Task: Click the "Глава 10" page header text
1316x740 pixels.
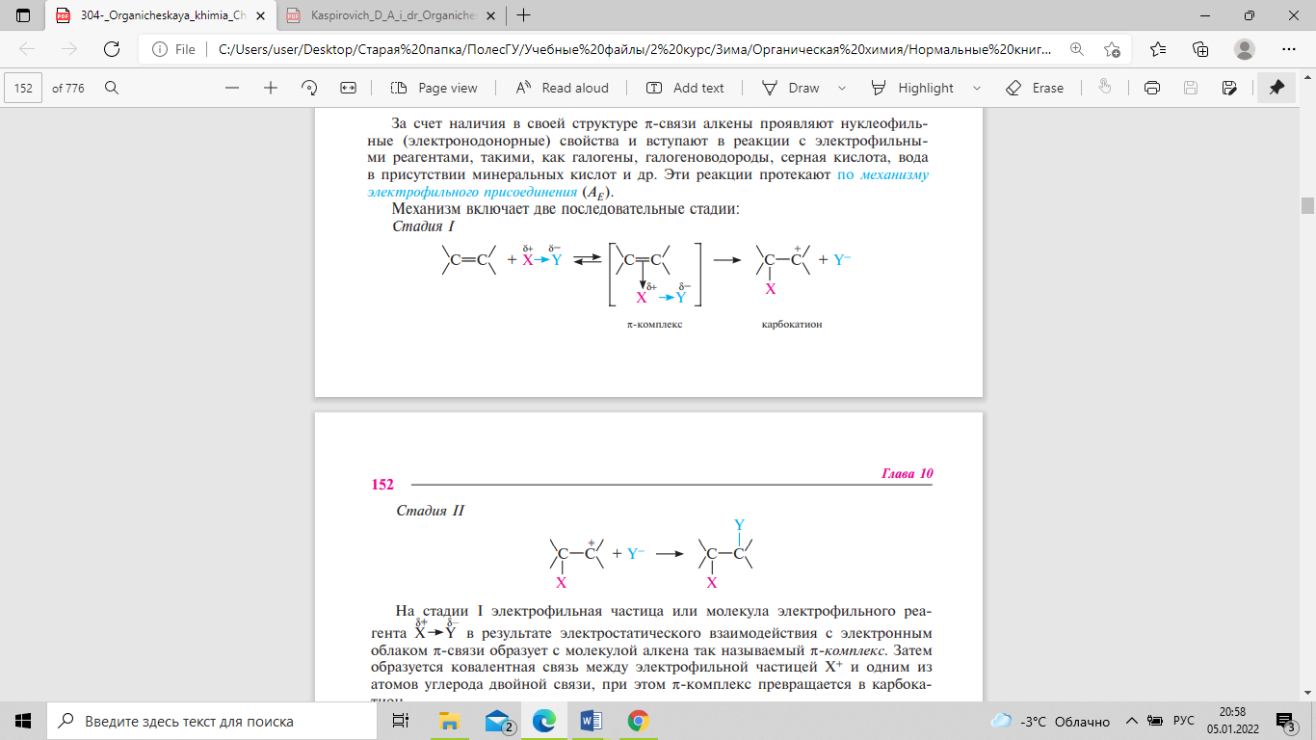Action: (908, 474)
